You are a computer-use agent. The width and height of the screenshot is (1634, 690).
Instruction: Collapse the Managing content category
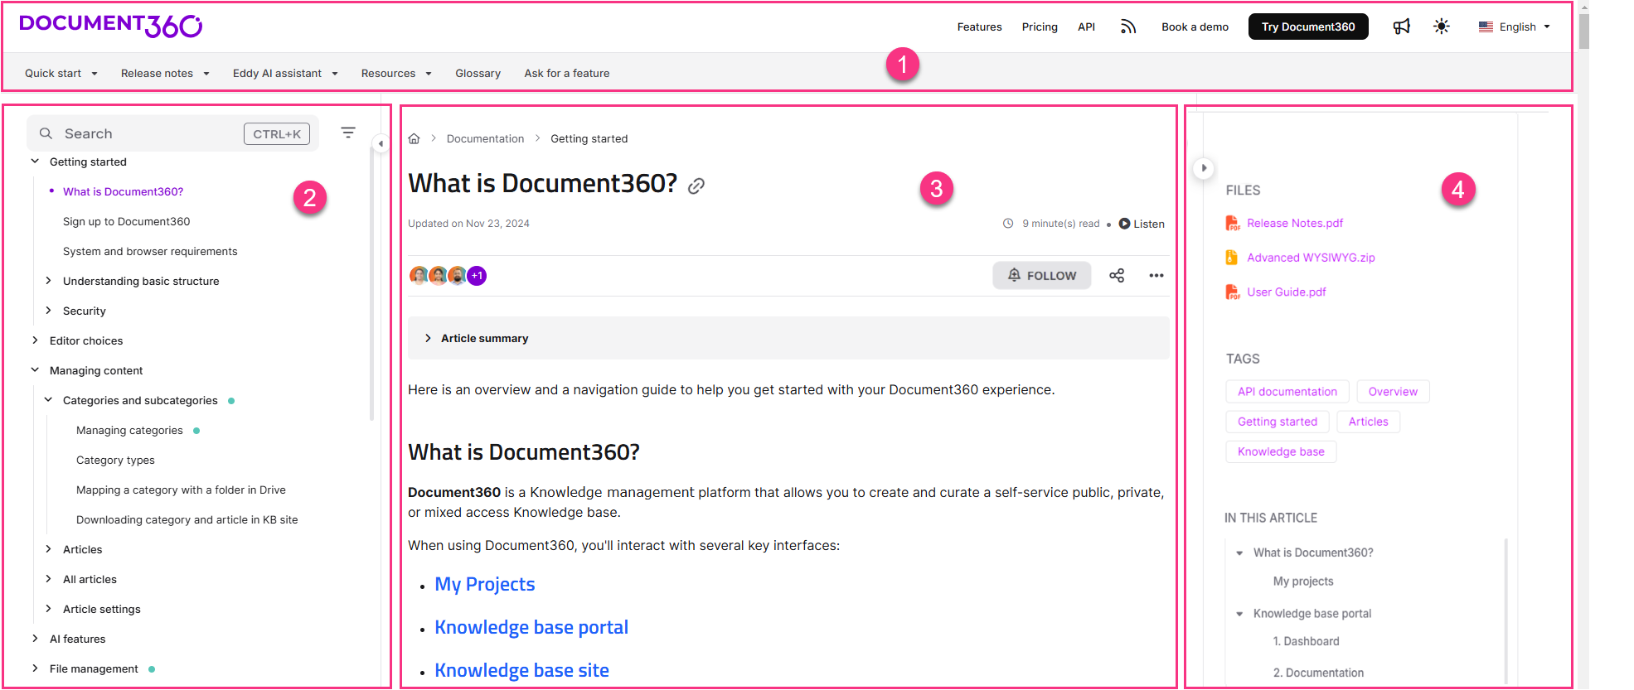click(x=35, y=370)
